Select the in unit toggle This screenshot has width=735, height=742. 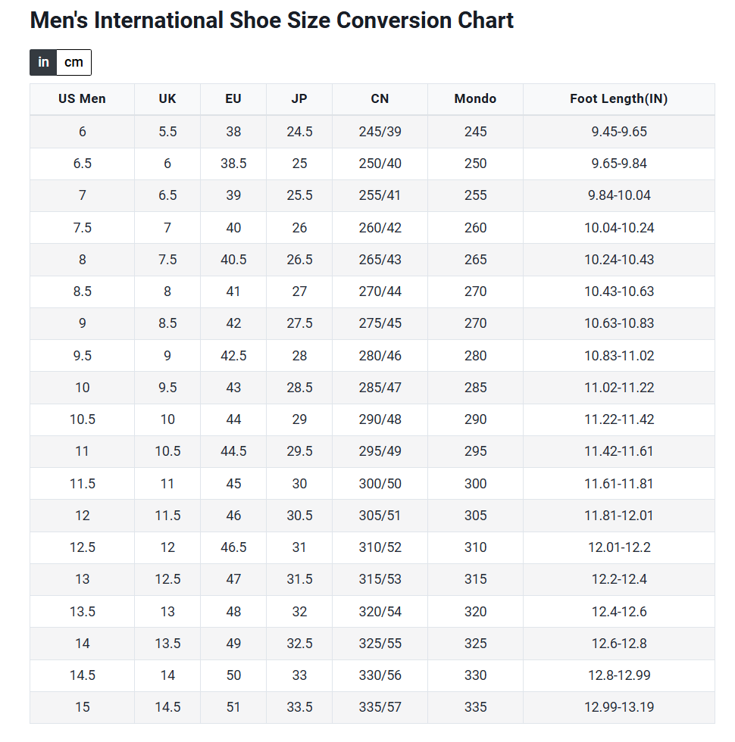(x=43, y=62)
